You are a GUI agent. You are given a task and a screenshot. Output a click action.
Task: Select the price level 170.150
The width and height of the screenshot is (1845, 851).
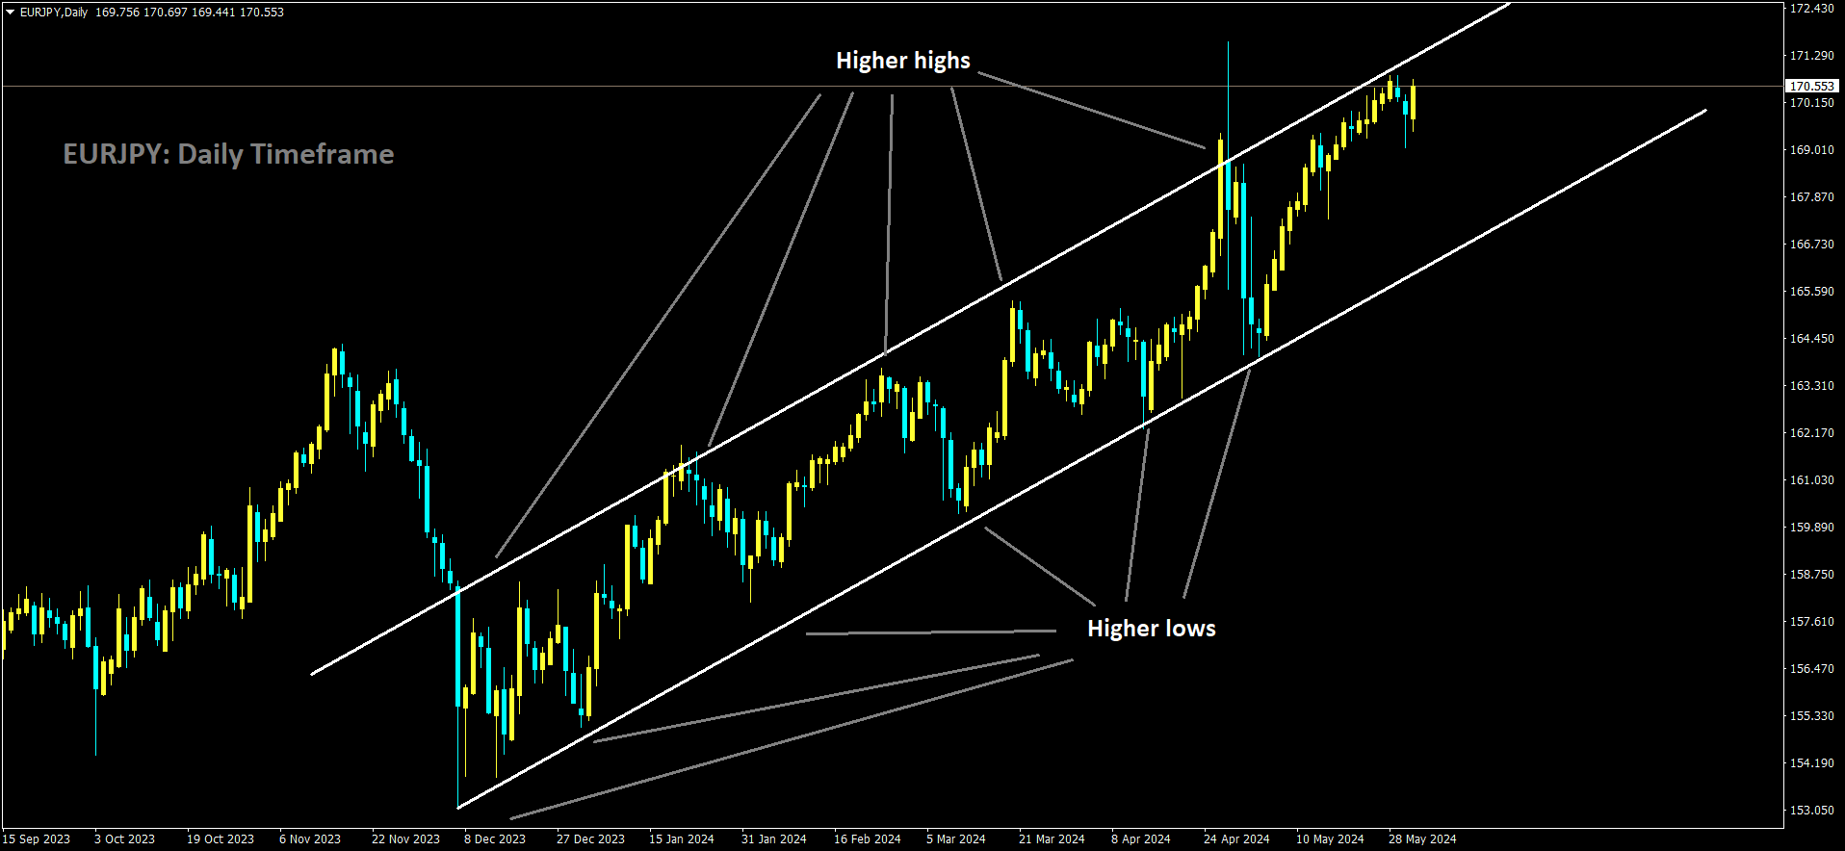[1811, 103]
